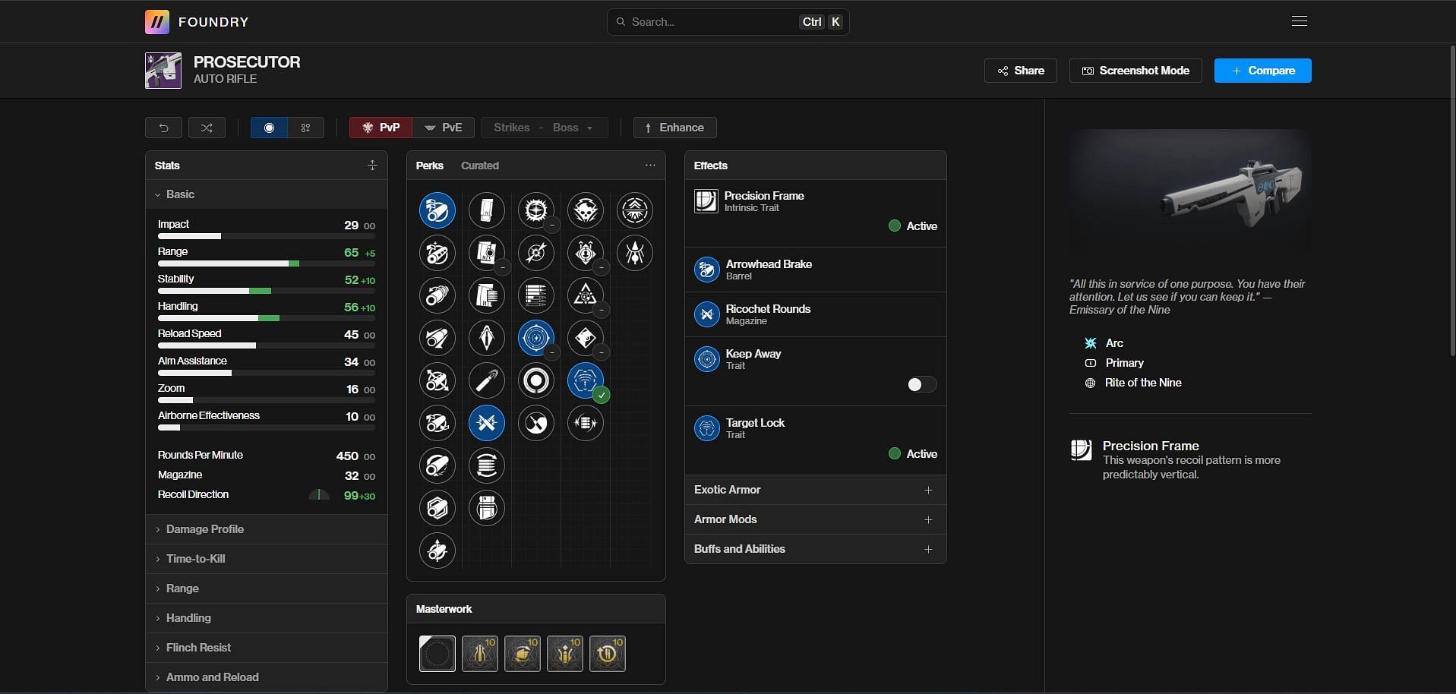Image resolution: width=1456 pixels, height=694 pixels.
Task: Select the top origin trait in fifth column
Action: pos(635,210)
